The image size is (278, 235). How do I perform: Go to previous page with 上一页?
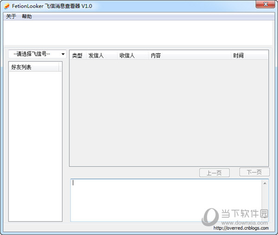[215, 173]
